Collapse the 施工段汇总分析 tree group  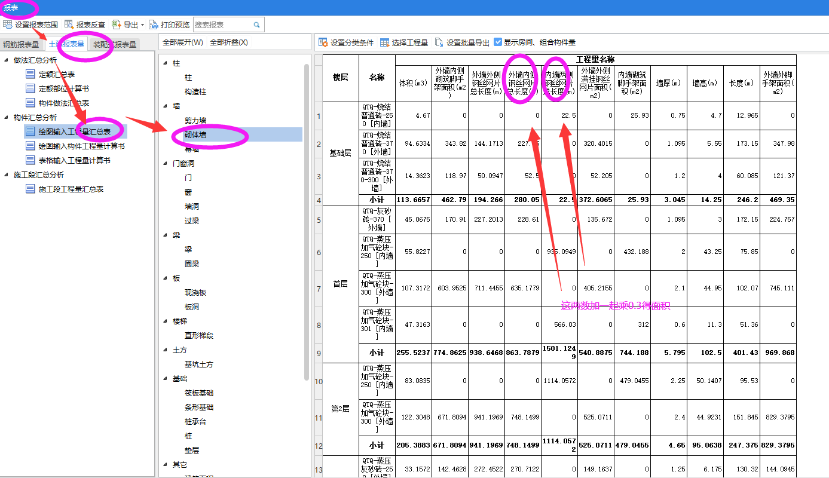pos(6,174)
